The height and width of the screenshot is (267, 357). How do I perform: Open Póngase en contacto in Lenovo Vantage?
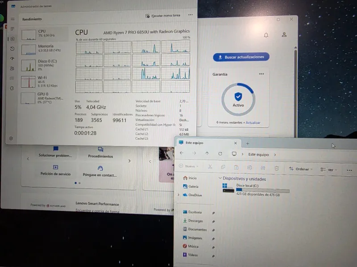pyautogui.click(x=100, y=171)
